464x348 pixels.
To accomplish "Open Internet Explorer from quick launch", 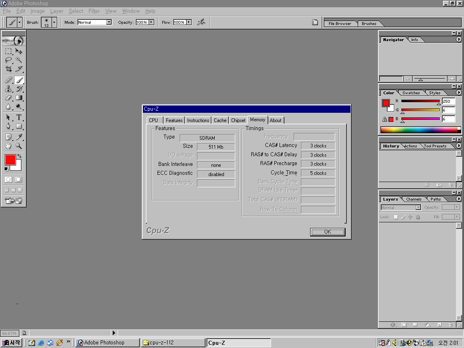I will click(41, 343).
